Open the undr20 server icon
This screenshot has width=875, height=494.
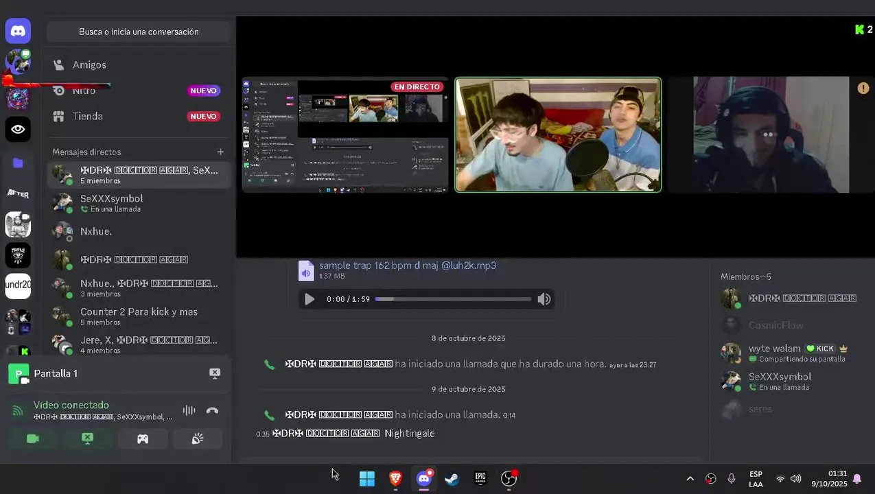click(18, 285)
